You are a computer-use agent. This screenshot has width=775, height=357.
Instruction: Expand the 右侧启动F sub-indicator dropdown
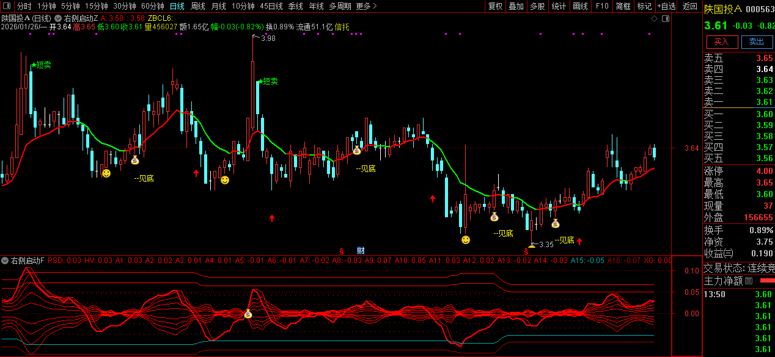[6, 261]
